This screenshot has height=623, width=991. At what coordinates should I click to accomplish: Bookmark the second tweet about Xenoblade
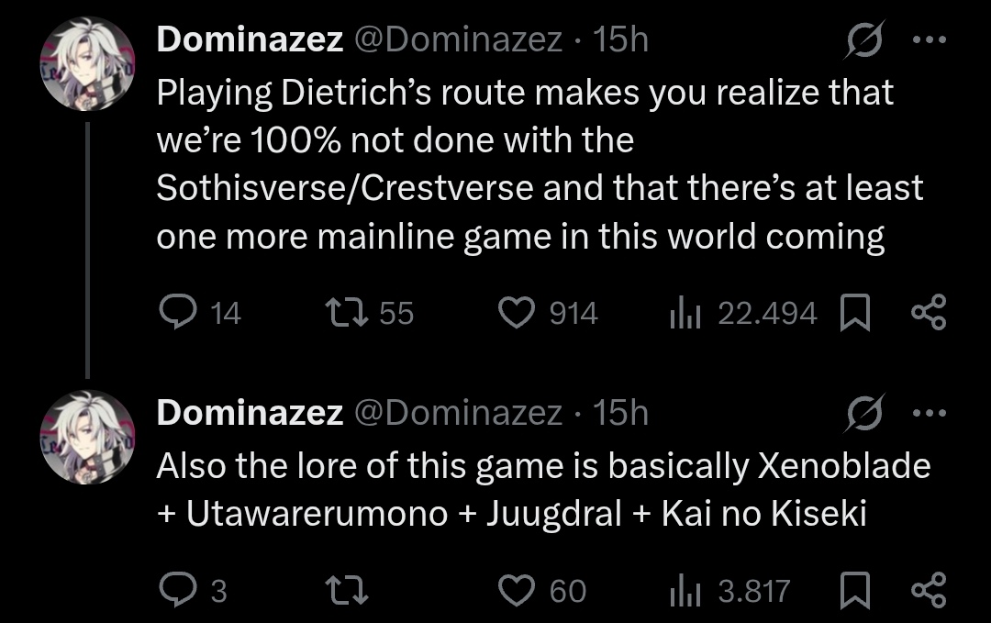click(854, 590)
